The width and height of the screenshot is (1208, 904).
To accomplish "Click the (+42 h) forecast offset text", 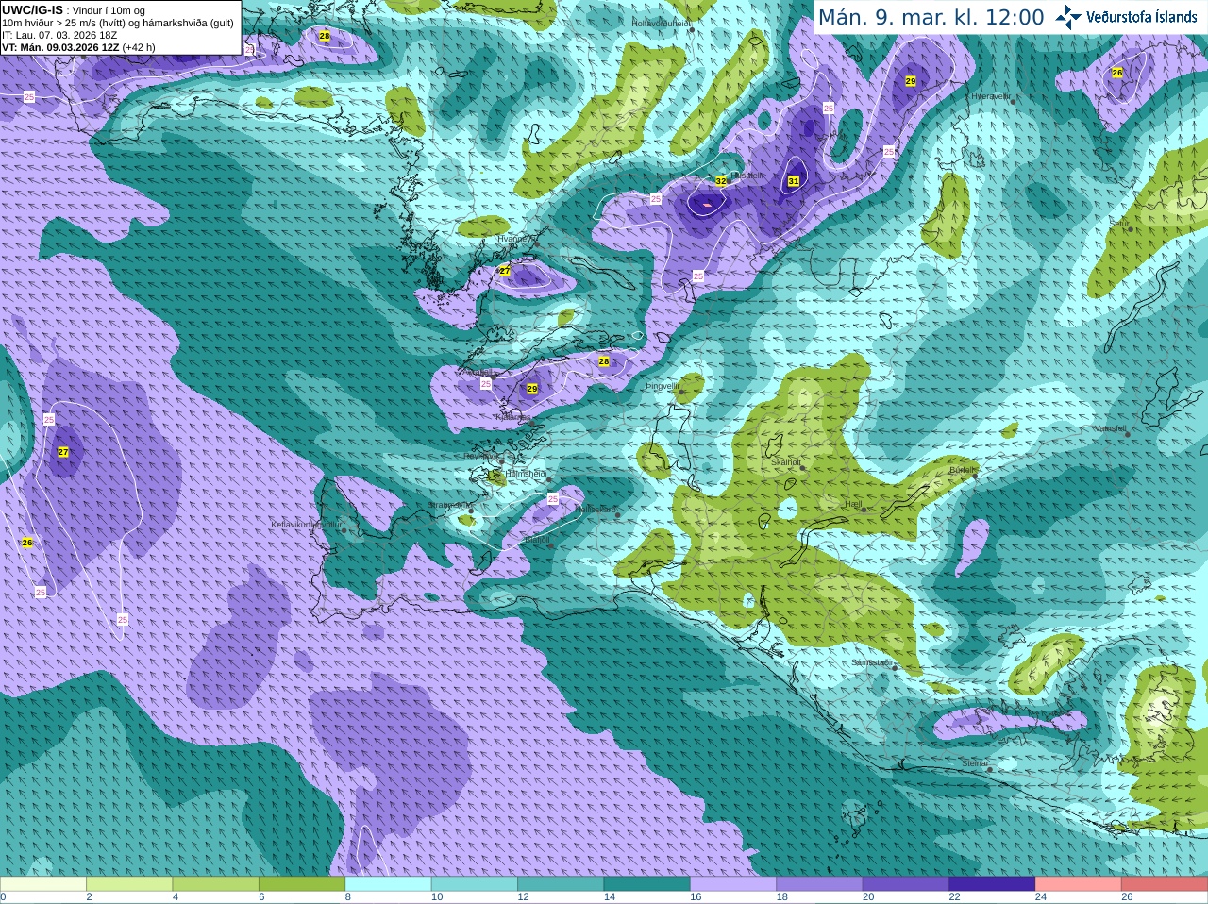I will (x=139, y=47).
